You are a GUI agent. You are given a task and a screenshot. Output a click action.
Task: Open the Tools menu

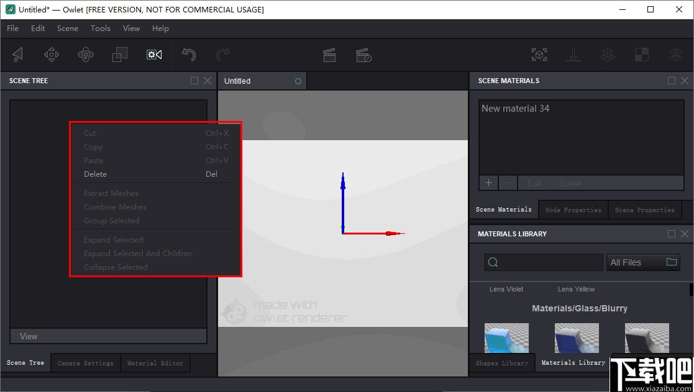tap(100, 28)
